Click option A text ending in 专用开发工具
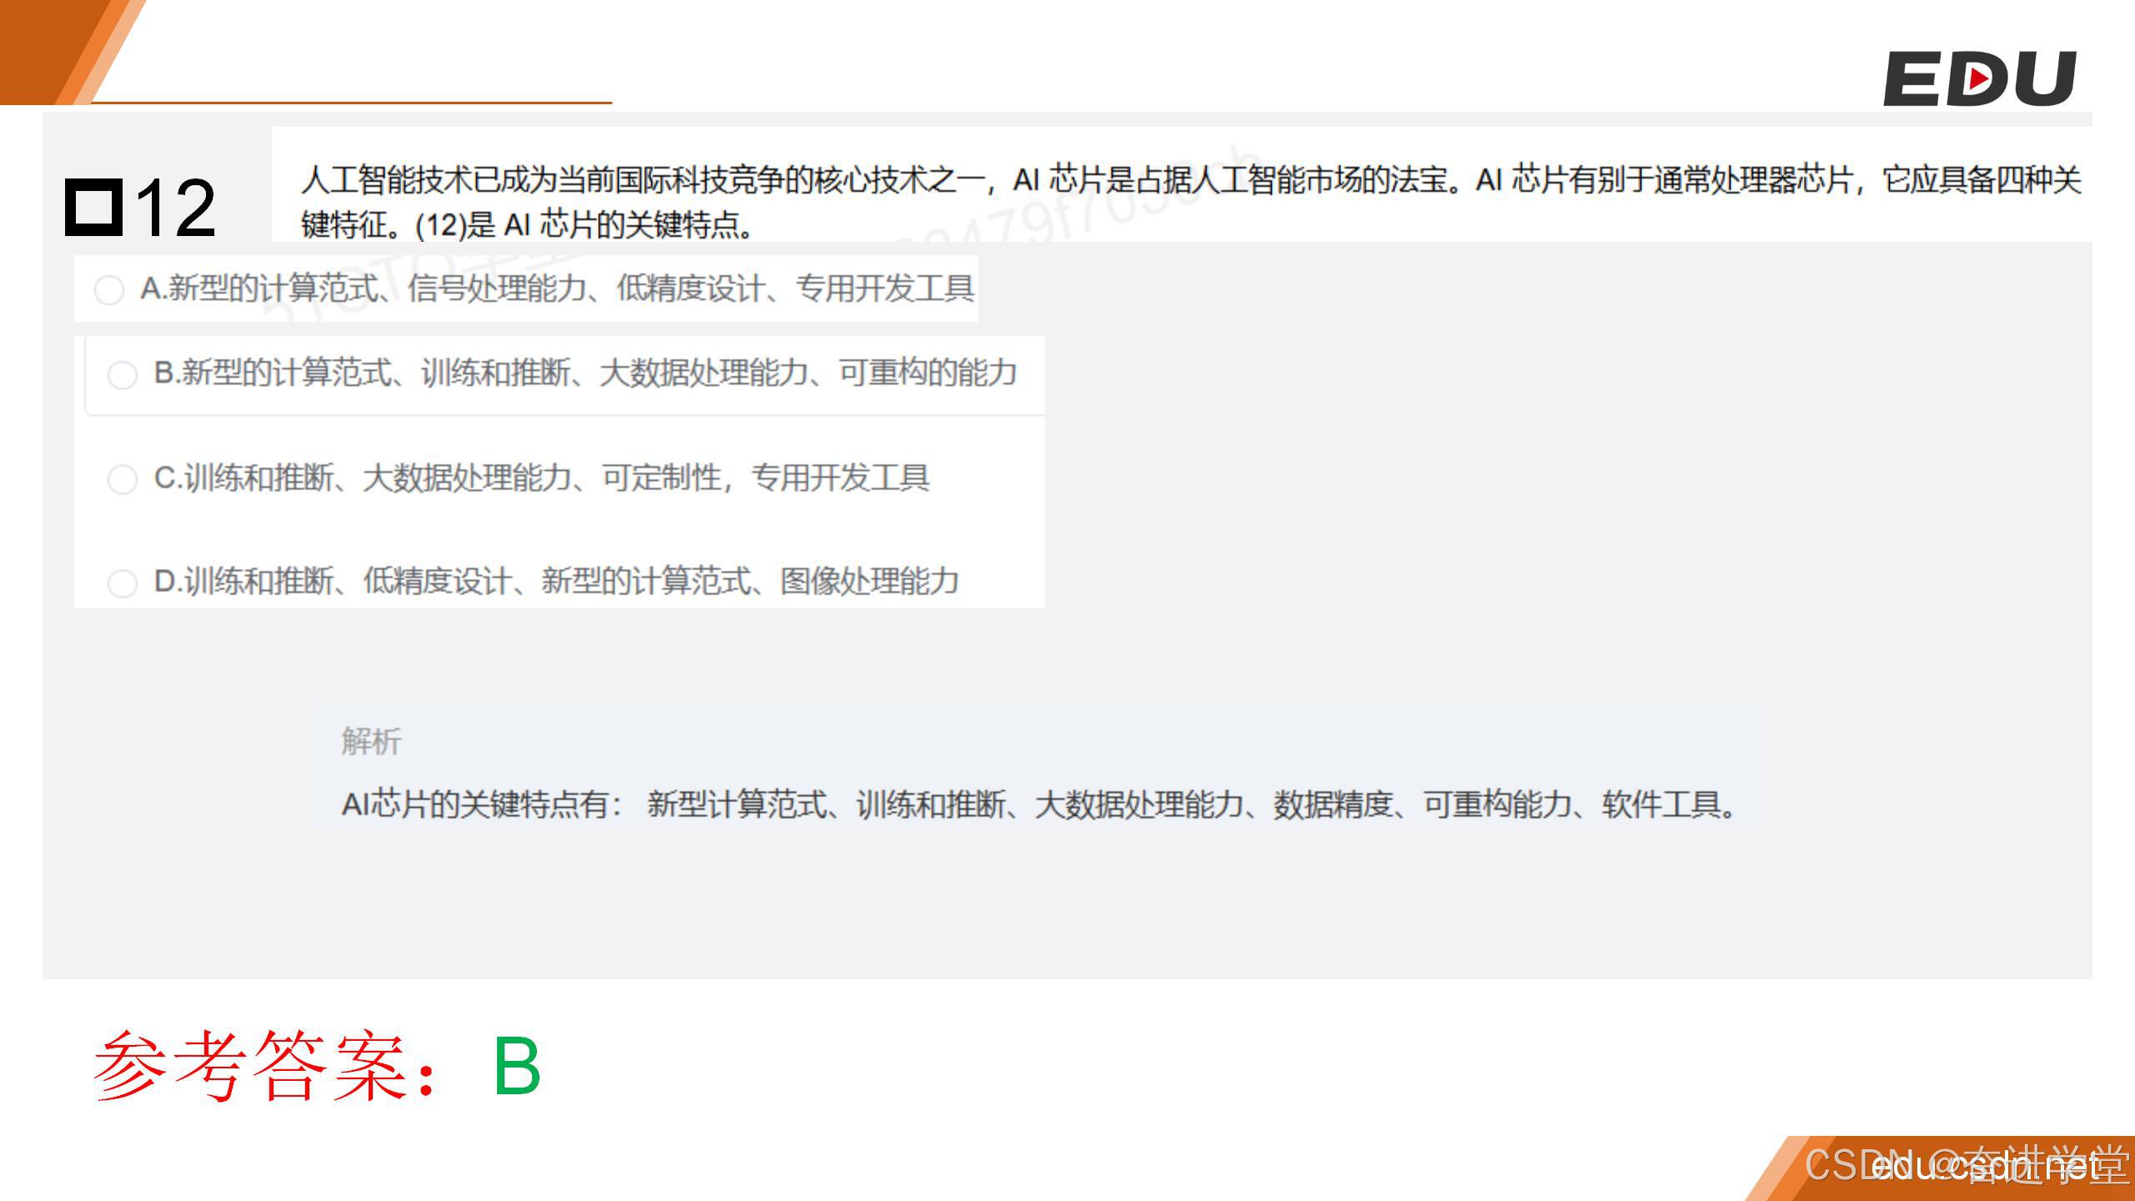Image resolution: width=2135 pixels, height=1201 pixels. click(x=557, y=289)
